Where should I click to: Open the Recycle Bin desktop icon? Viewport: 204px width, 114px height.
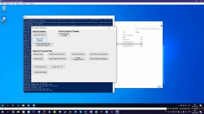[x=4, y=9]
